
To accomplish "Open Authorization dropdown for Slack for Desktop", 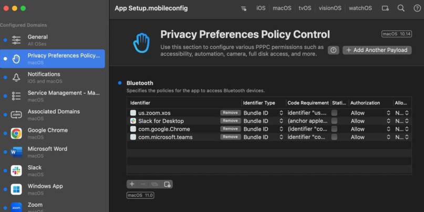I will point(370,121).
